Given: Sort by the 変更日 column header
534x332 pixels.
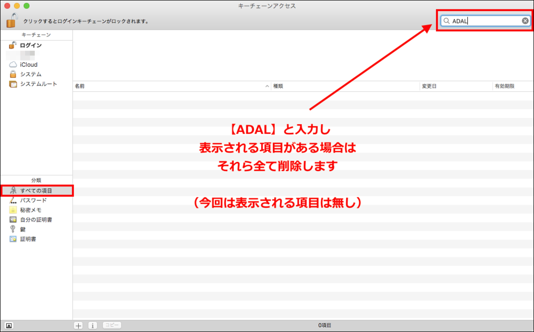Looking at the screenshot, I should tap(456, 86).
